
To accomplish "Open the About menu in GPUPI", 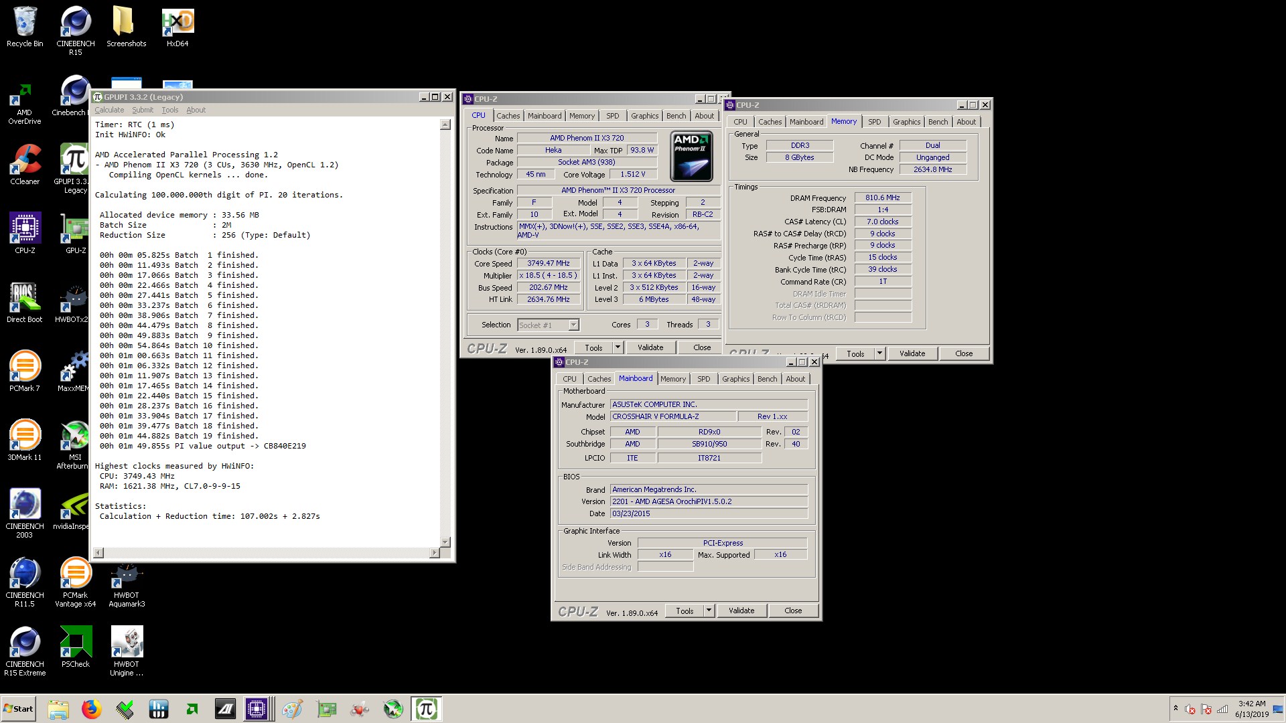I will (196, 110).
